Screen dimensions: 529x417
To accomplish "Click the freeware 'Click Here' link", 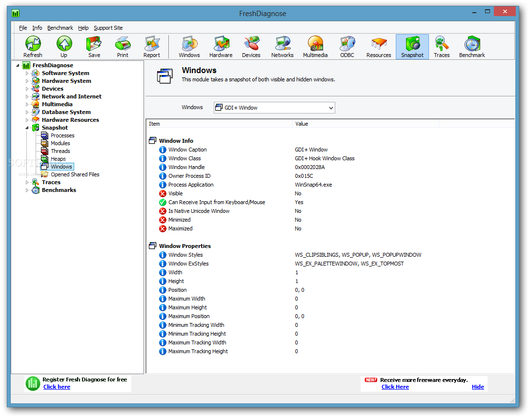I will point(395,387).
